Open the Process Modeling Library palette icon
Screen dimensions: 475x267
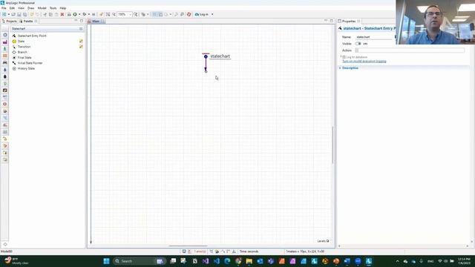tap(5, 35)
